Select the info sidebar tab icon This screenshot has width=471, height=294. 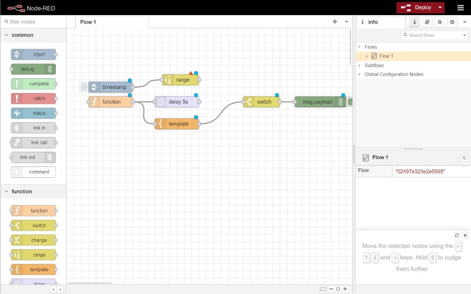(x=414, y=22)
